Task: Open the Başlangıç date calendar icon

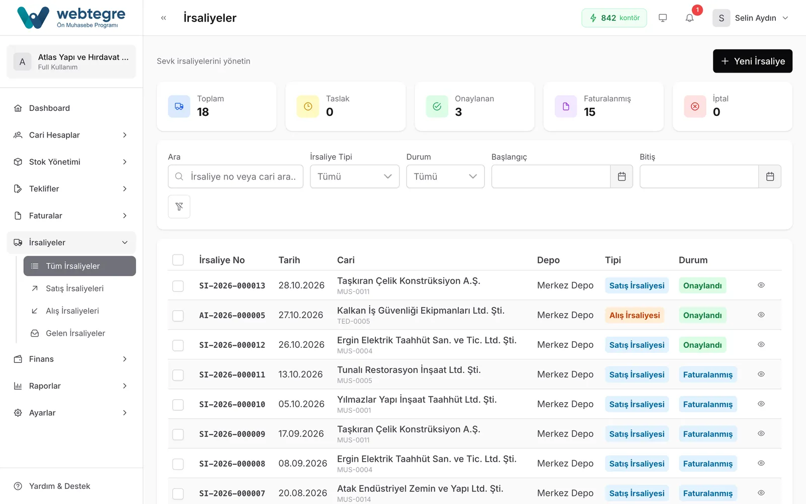Action: [622, 176]
